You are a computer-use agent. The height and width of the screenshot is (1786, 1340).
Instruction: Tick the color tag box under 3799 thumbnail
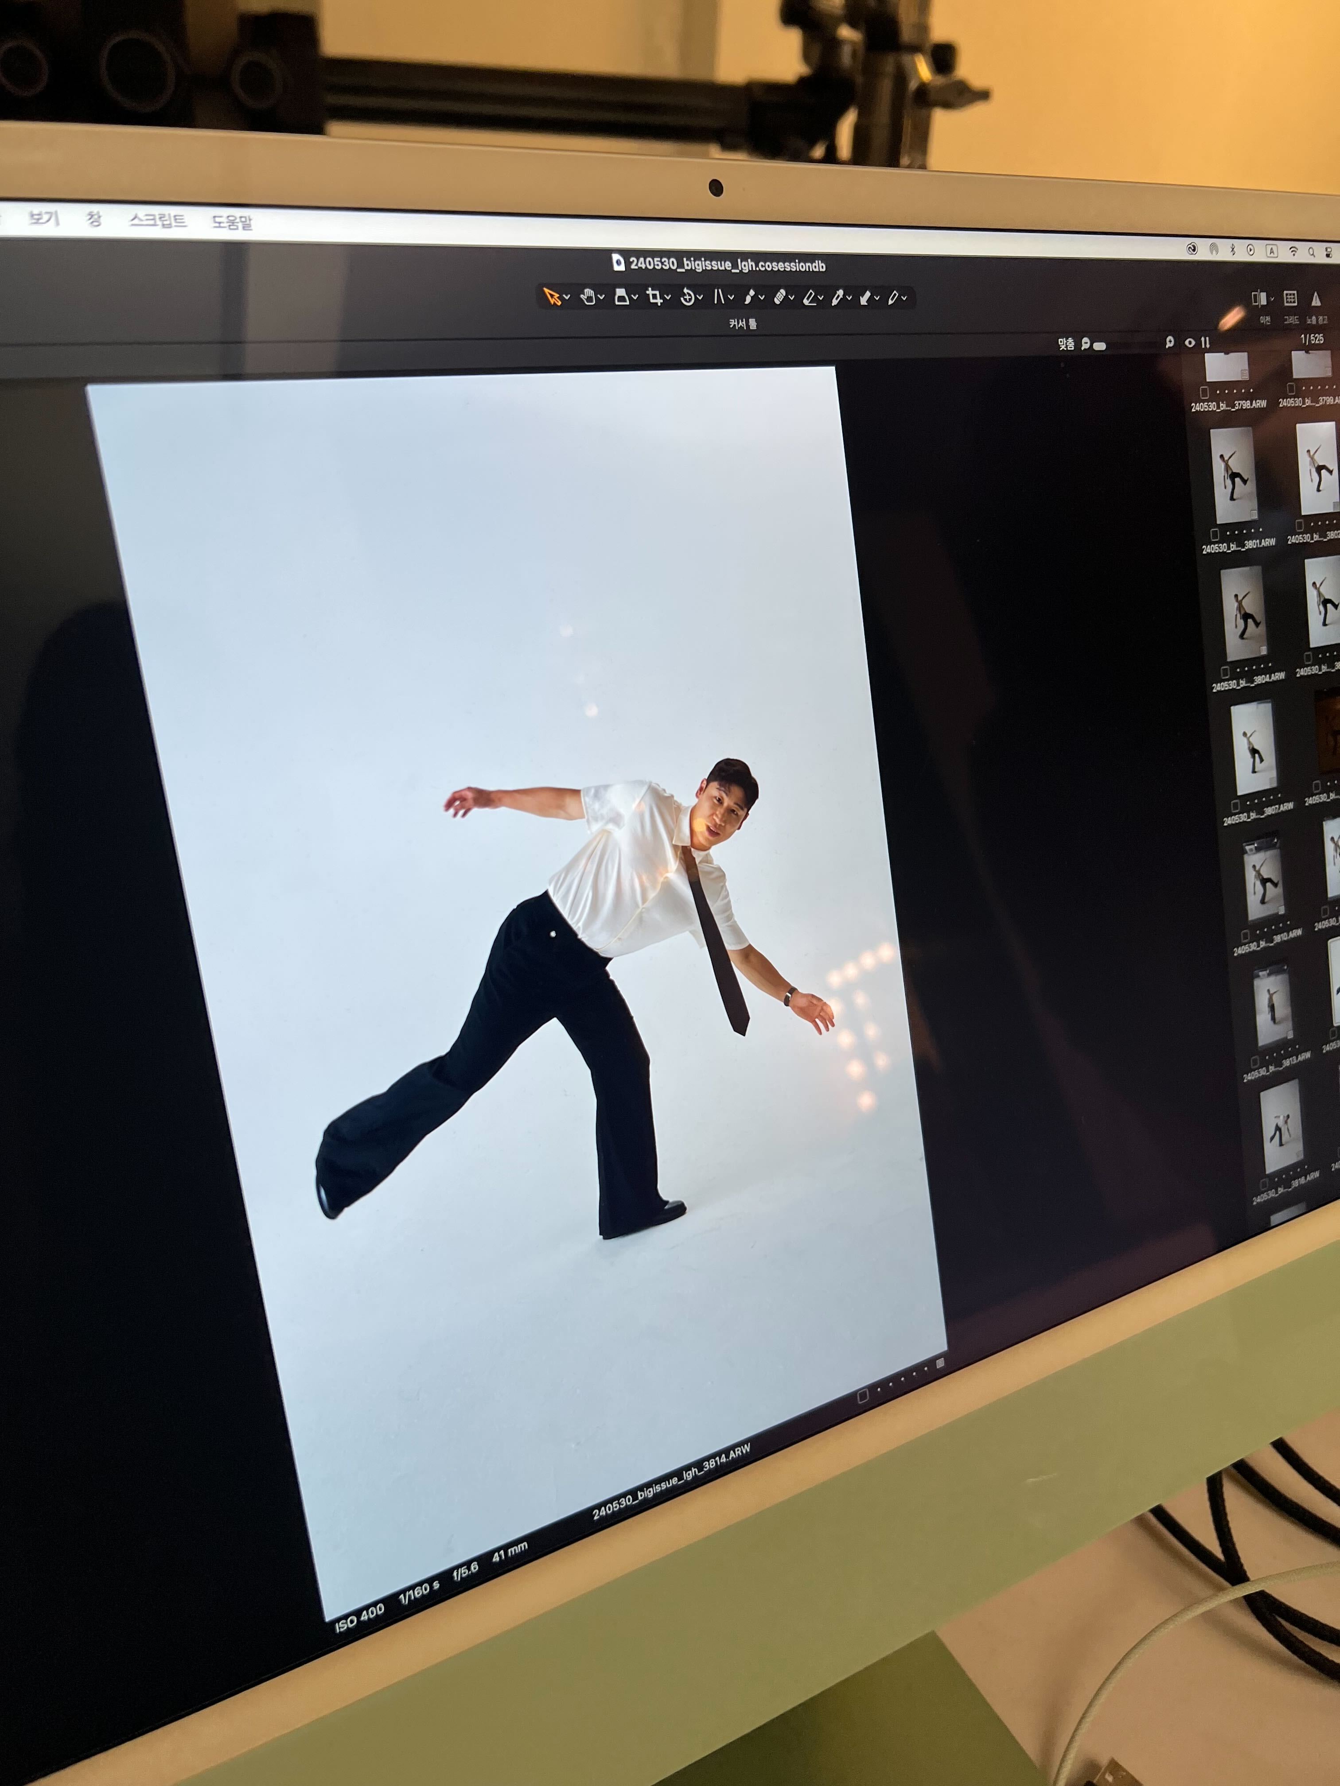(x=1291, y=390)
